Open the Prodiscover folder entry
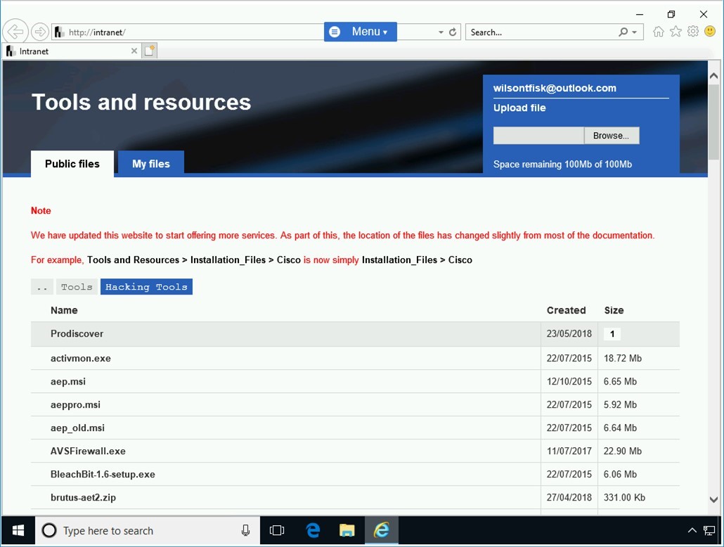The height and width of the screenshot is (547, 724). pos(77,334)
